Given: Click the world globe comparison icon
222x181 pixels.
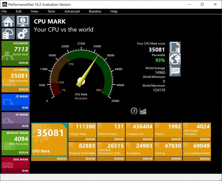Looking at the screenshot, I should click(x=175, y=59).
